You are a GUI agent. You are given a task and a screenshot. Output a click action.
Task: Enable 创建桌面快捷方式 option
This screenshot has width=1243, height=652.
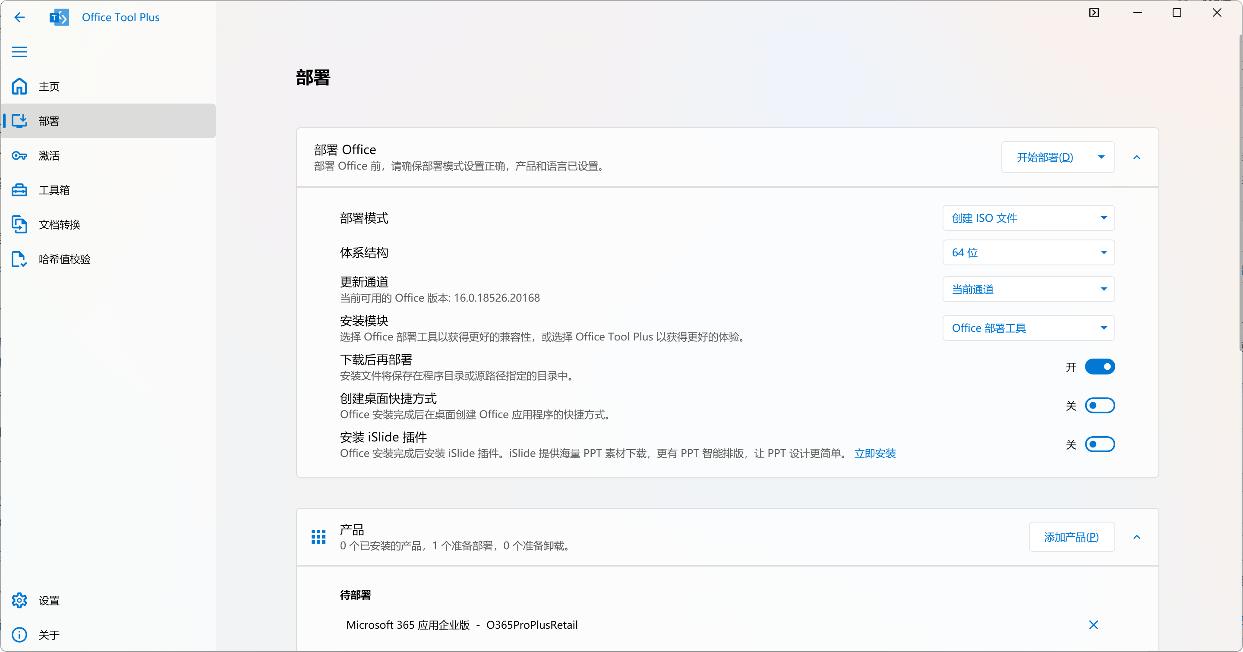pos(1100,406)
